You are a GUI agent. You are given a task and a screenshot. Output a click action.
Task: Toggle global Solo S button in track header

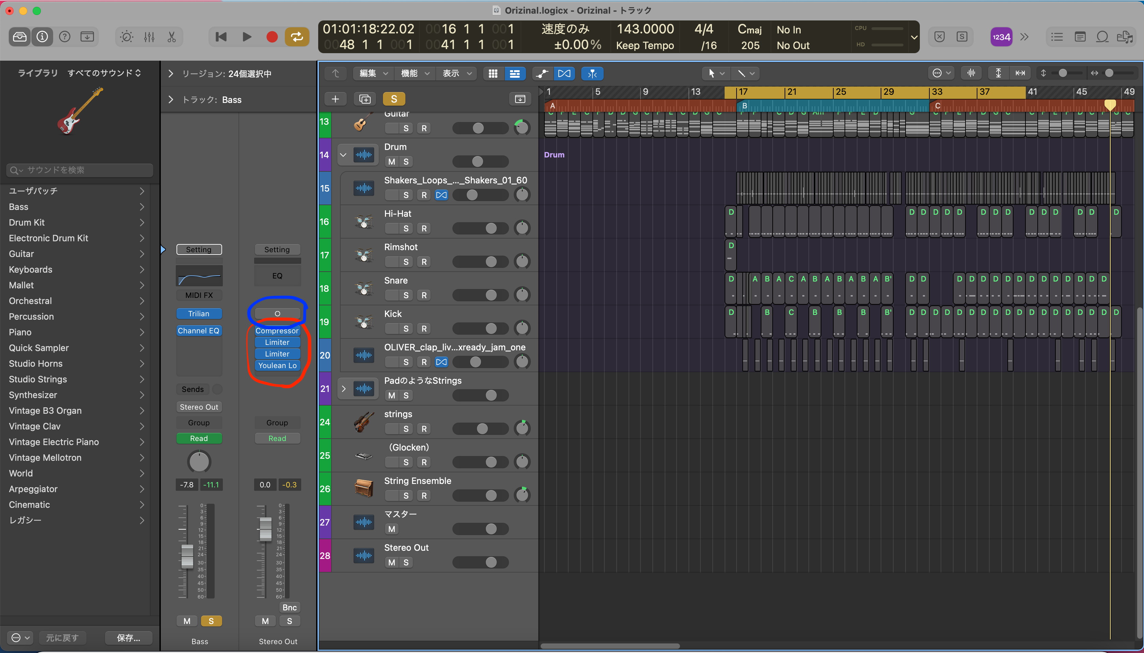pyautogui.click(x=394, y=99)
